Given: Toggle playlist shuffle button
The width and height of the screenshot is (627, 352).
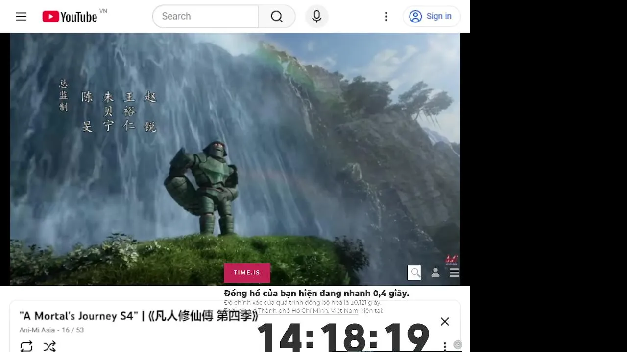Looking at the screenshot, I should 49,346.
